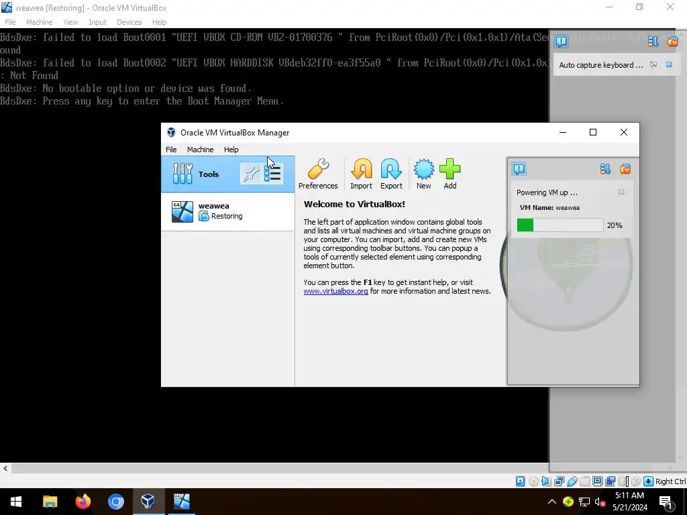Click the horizontal scrollbar left arrow
This screenshot has width=687, height=515.
click(x=5, y=468)
